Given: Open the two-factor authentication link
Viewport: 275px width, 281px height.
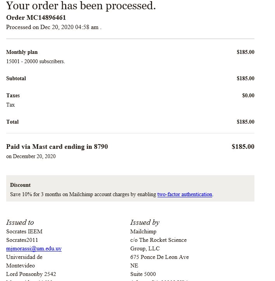Looking at the screenshot, I should click(185, 195).
